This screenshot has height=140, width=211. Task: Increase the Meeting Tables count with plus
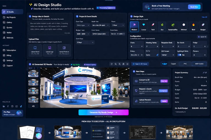157,46
